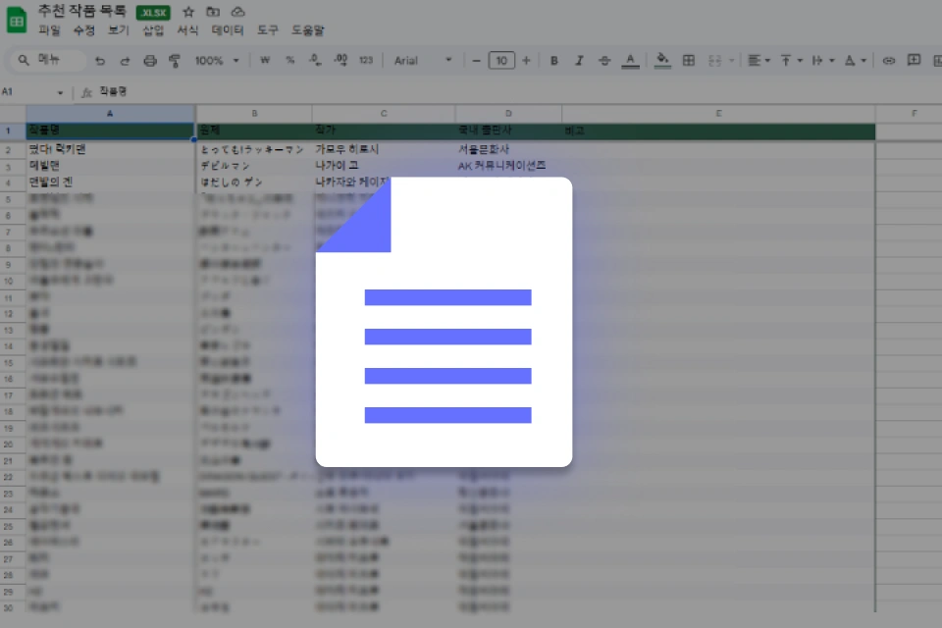942x628 pixels.
Task: Decrease font size with minus button
Action: (477, 61)
